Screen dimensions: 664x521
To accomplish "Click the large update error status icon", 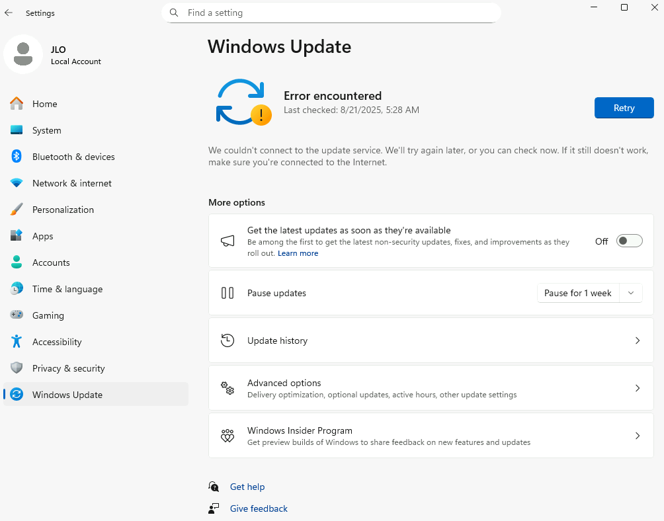I will [x=244, y=102].
